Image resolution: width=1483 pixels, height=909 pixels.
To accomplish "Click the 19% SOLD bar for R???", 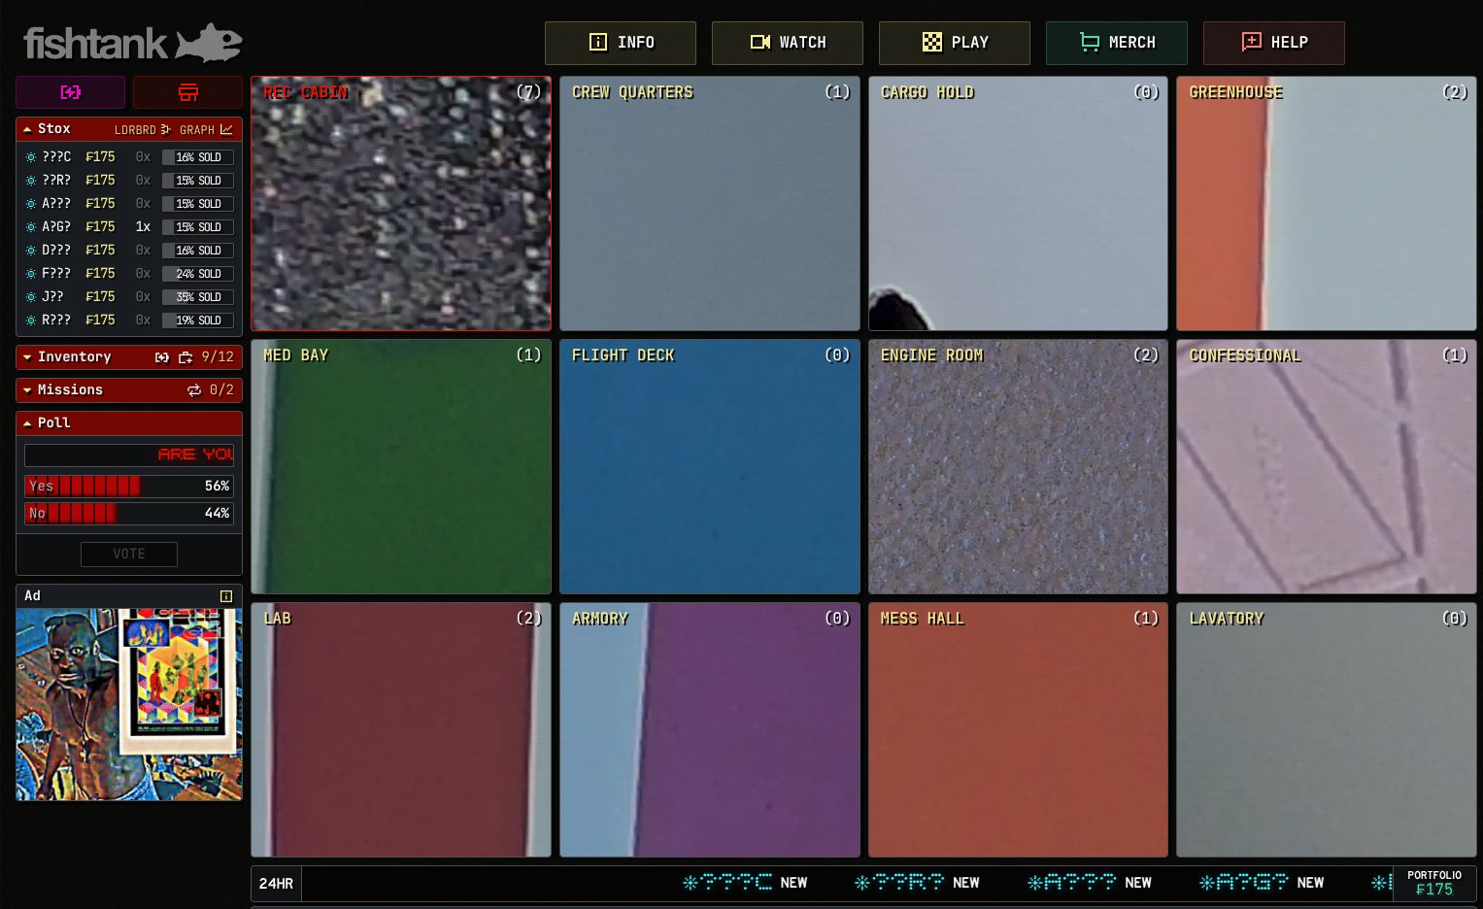I will pos(198,320).
